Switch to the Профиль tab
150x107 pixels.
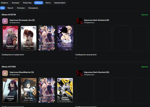tap(5, 3)
